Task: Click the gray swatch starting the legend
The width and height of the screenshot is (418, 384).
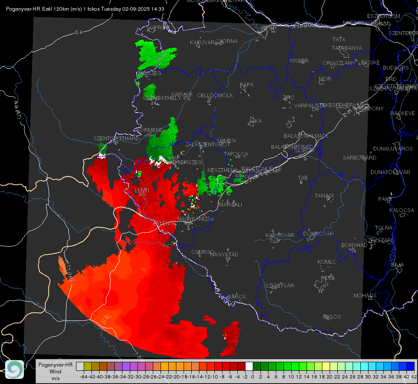Action: coord(80,367)
